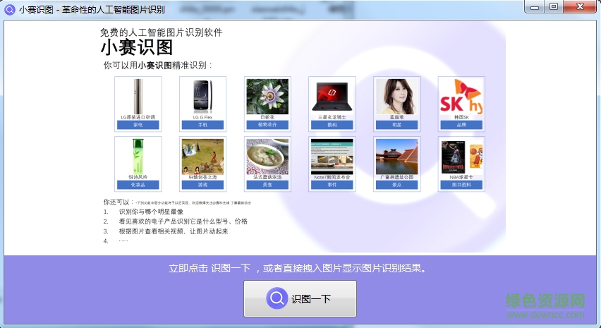Click the 手机 category label

202,125
